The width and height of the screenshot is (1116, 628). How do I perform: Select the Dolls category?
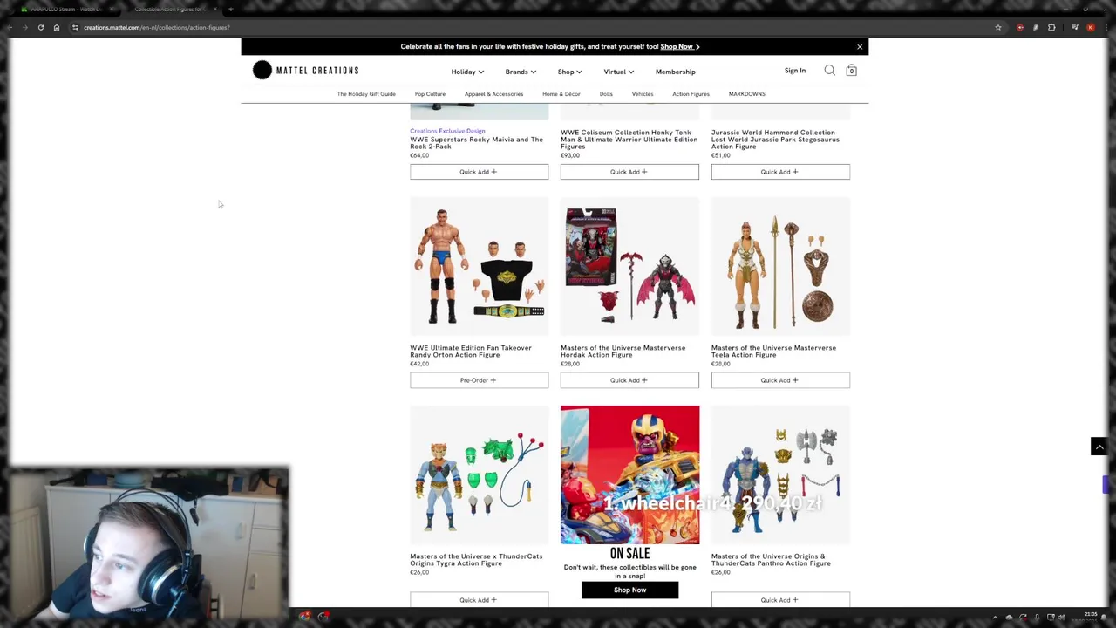(606, 94)
